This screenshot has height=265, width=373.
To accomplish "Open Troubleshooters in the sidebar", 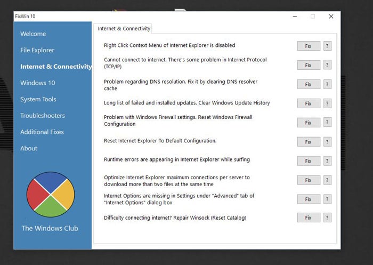I will coord(43,116).
